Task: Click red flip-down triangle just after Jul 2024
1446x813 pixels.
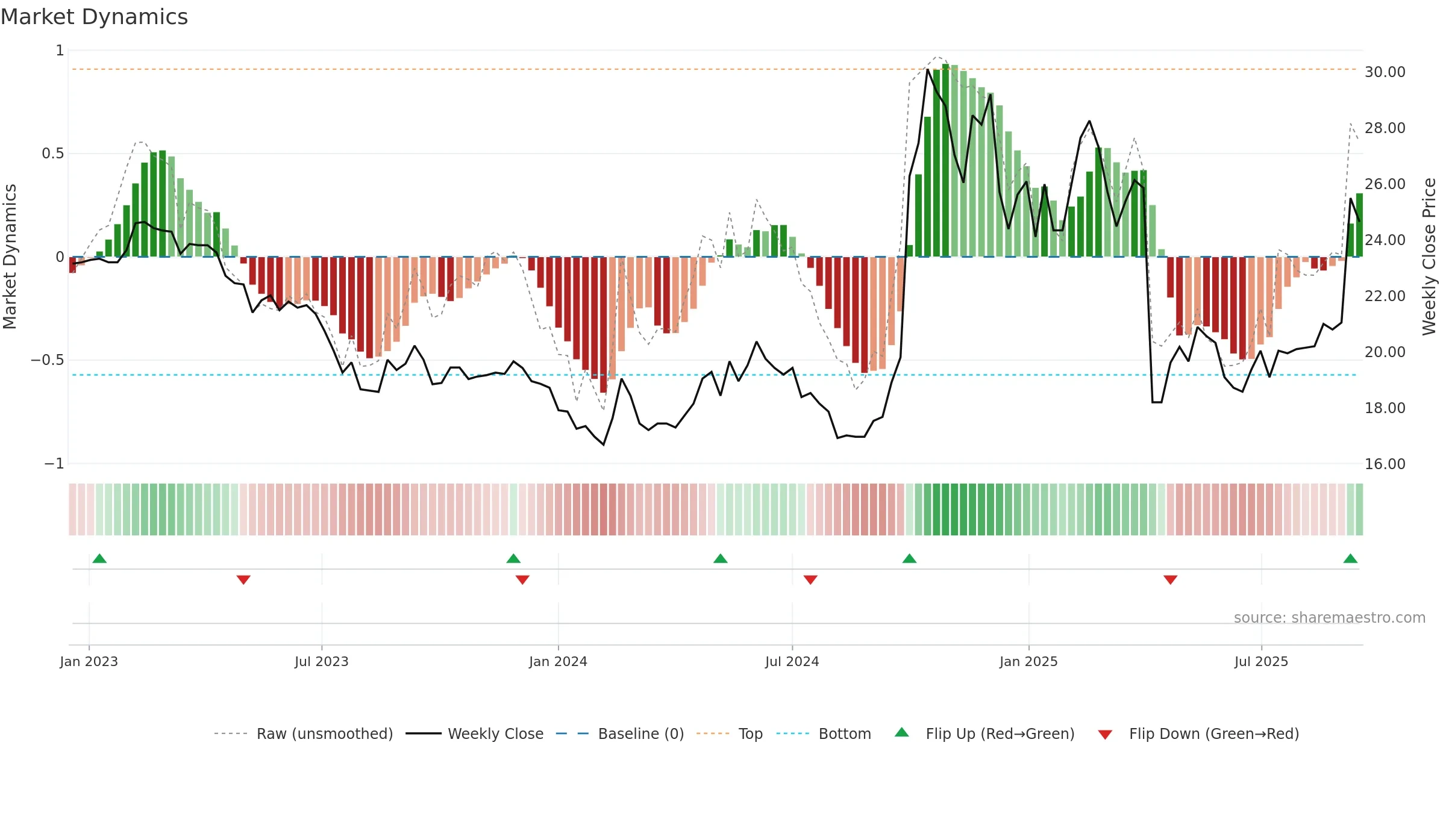Action: (x=810, y=579)
